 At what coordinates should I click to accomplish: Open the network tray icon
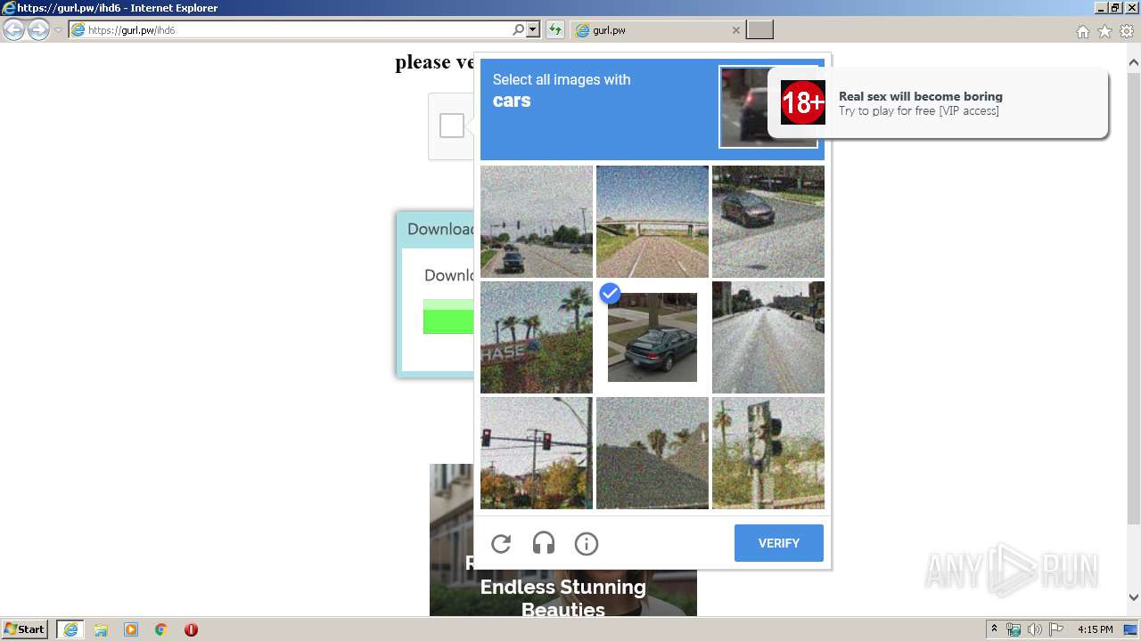coord(1014,629)
